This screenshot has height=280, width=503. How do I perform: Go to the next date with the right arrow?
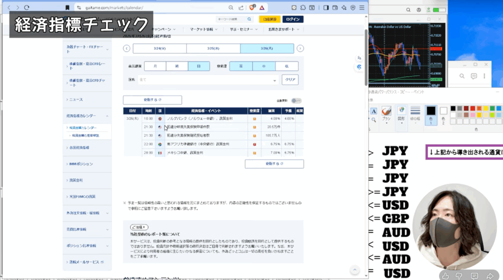coord(300,48)
